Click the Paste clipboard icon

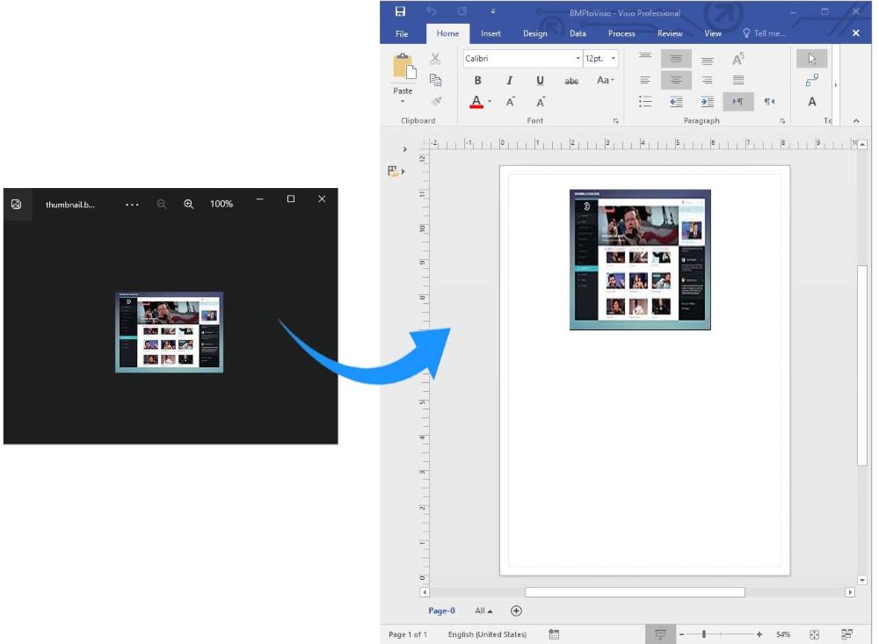coord(403,68)
